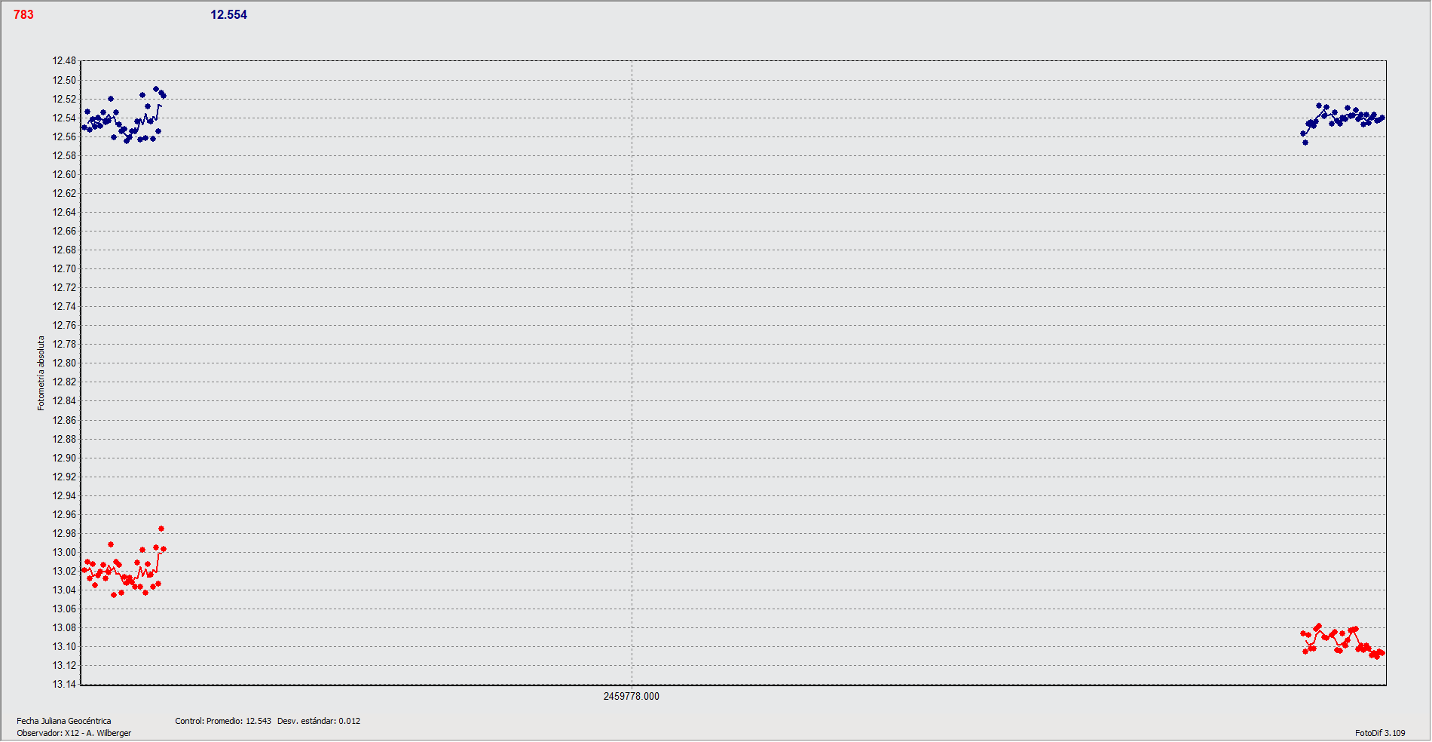Click the 13.14 y-axis tick label

64,685
